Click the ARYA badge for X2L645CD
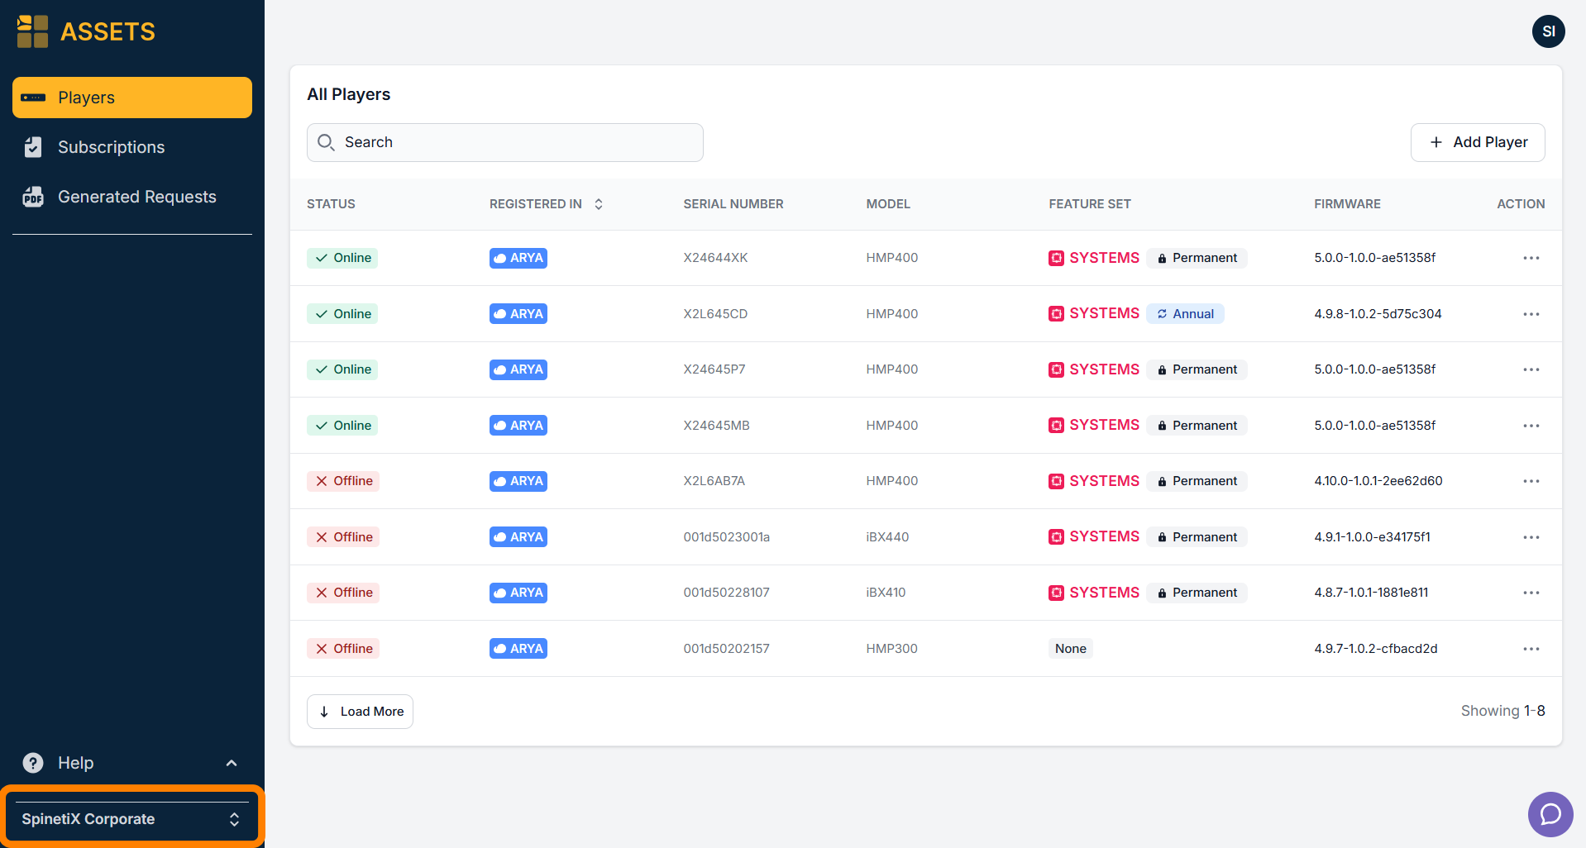Viewport: 1586px width, 848px height. tap(518, 314)
